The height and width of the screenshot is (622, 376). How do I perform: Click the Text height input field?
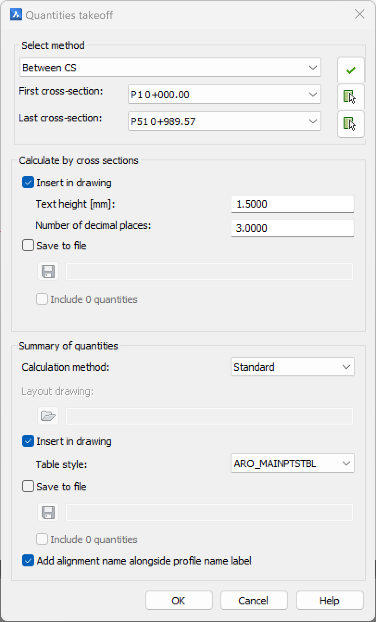pyautogui.click(x=292, y=204)
